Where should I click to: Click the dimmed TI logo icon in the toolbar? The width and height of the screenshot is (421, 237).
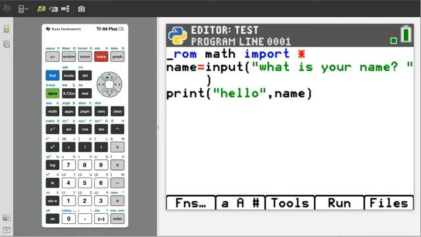click(x=7, y=9)
